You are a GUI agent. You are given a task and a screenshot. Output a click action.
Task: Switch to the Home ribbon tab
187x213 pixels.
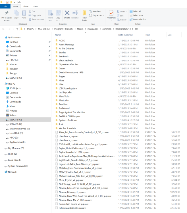pos(16,6)
